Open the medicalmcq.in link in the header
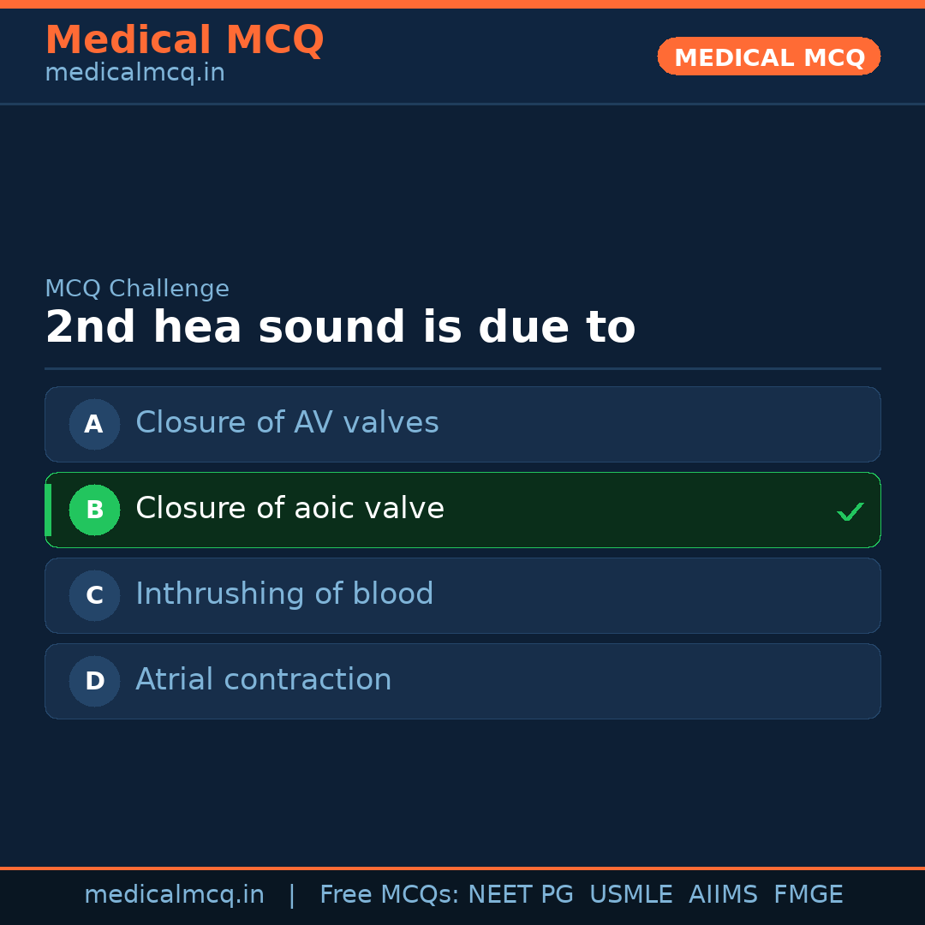Screen dimensions: 925x925 [x=134, y=72]
